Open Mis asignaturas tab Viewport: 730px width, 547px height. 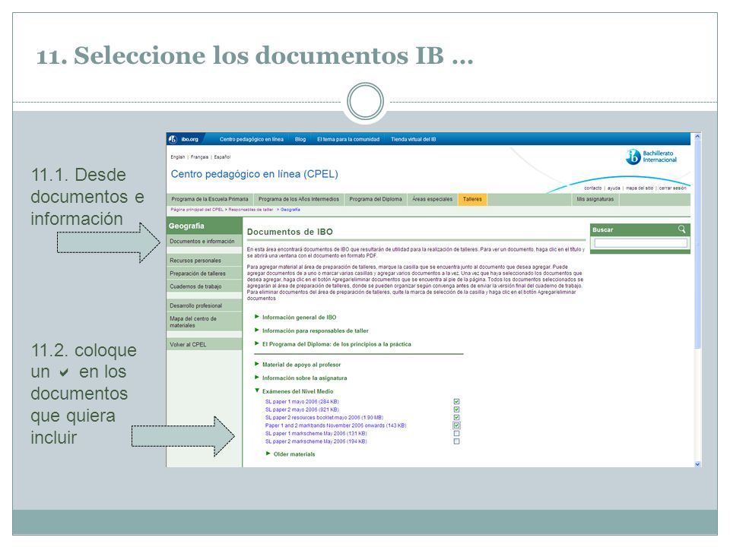(x=595, y=199)
